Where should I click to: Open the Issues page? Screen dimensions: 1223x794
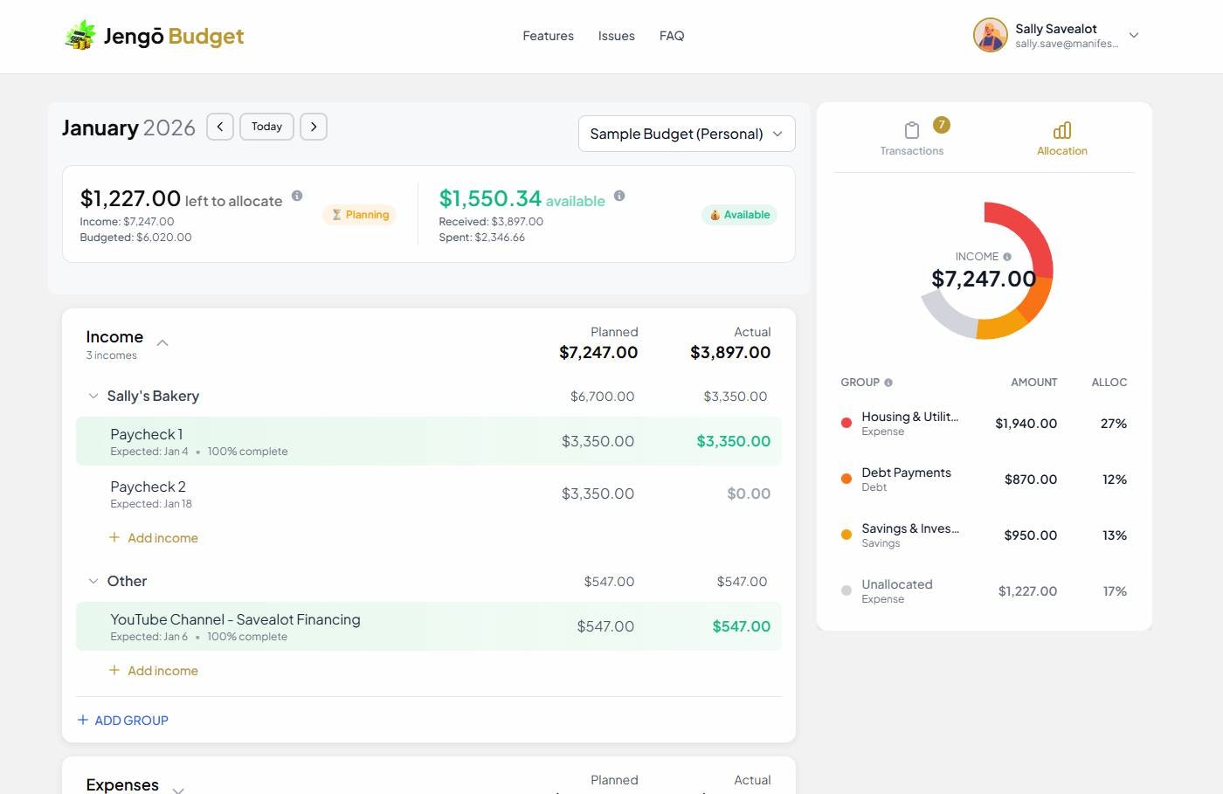(616, 35)
